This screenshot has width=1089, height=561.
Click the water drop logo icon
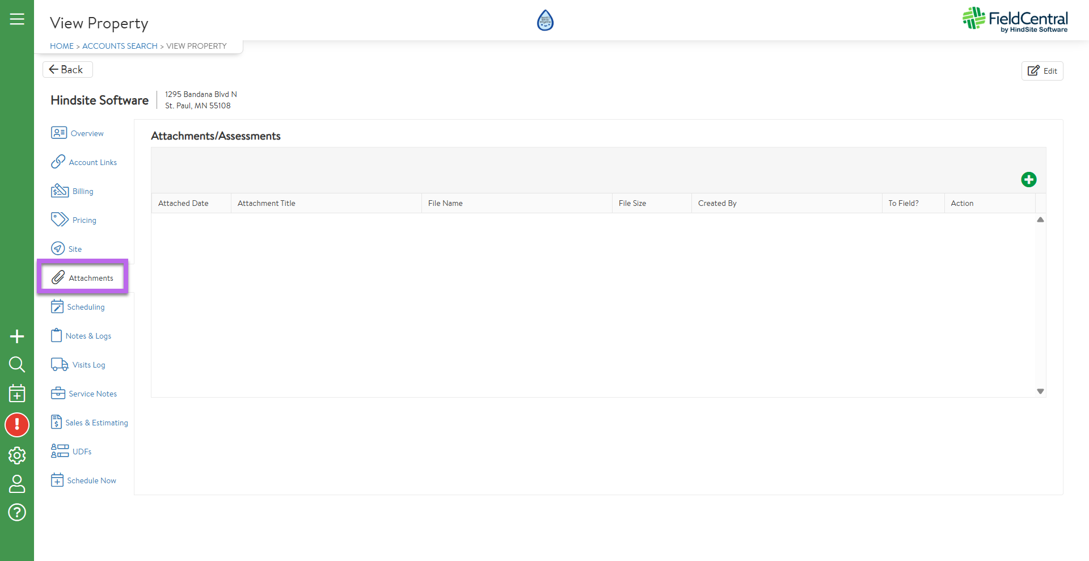coord(544,20)
